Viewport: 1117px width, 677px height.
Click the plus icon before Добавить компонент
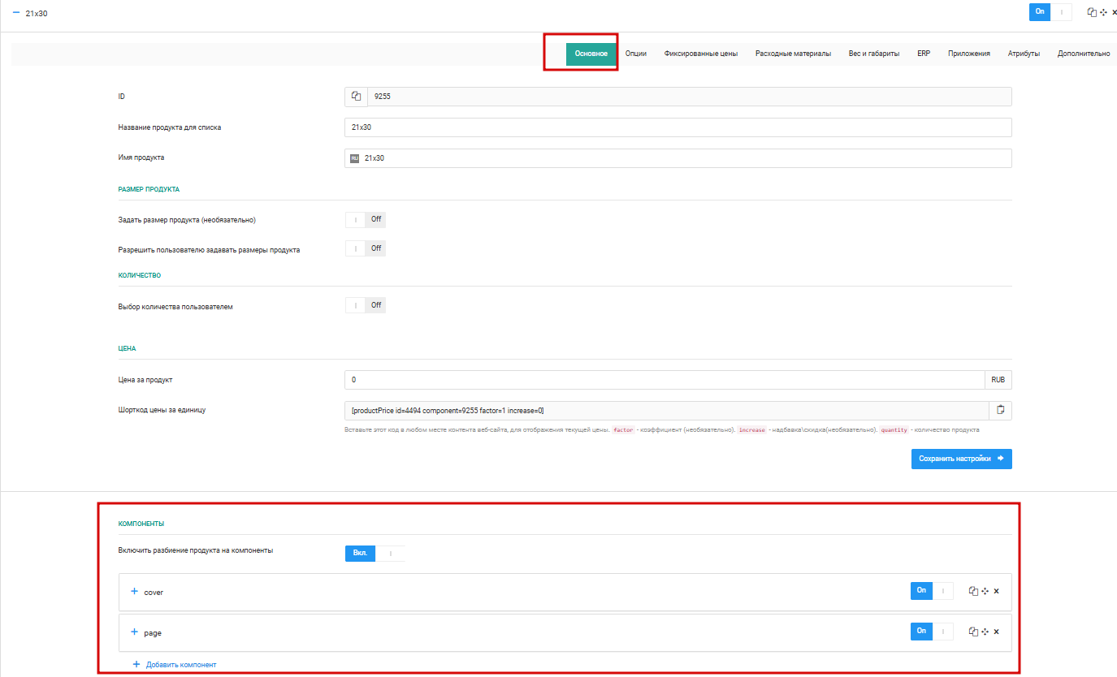tap(136, 664)
